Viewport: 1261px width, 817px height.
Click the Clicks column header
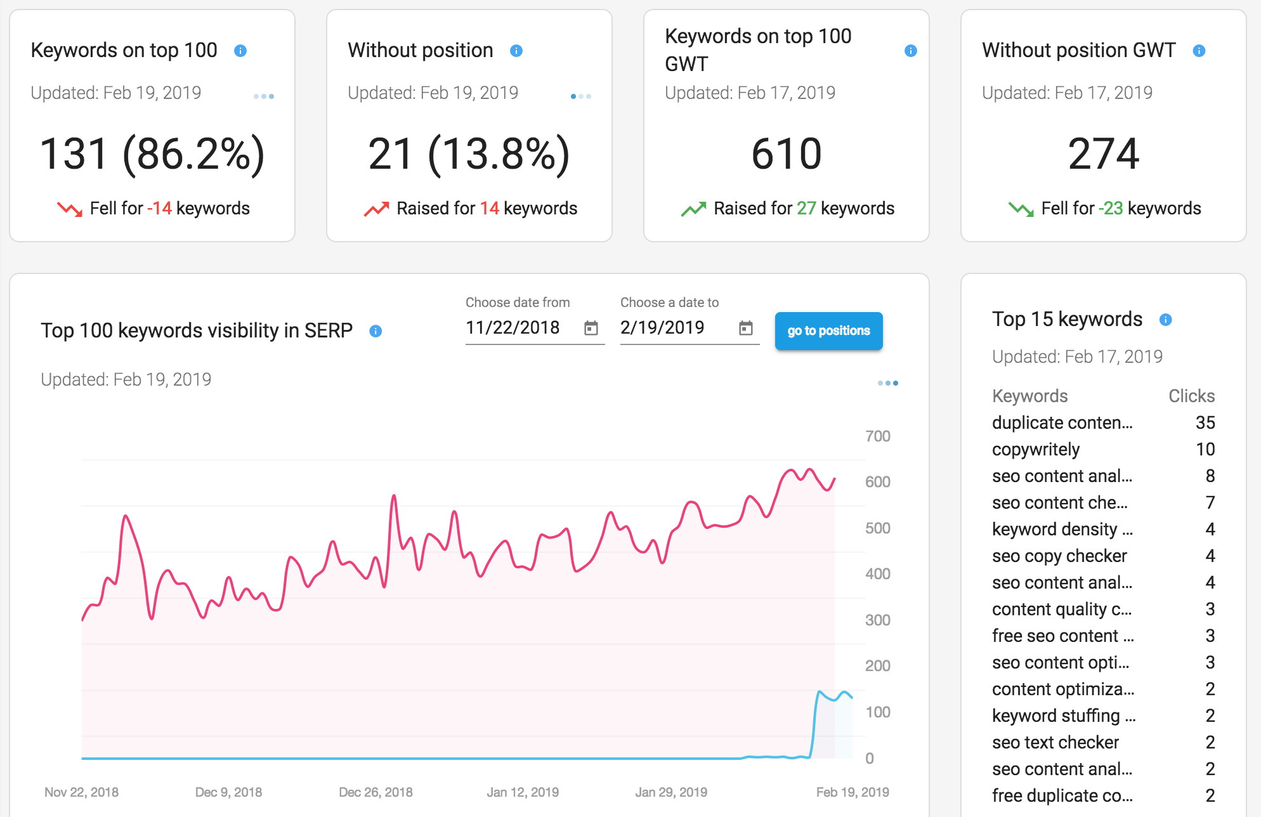[1192, 396]
